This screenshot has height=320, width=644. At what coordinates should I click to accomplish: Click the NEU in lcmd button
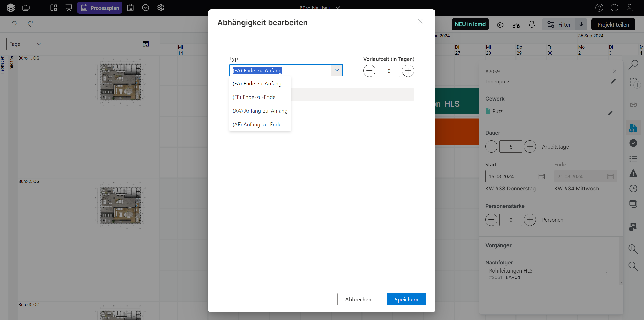click(x=470, y=24)
